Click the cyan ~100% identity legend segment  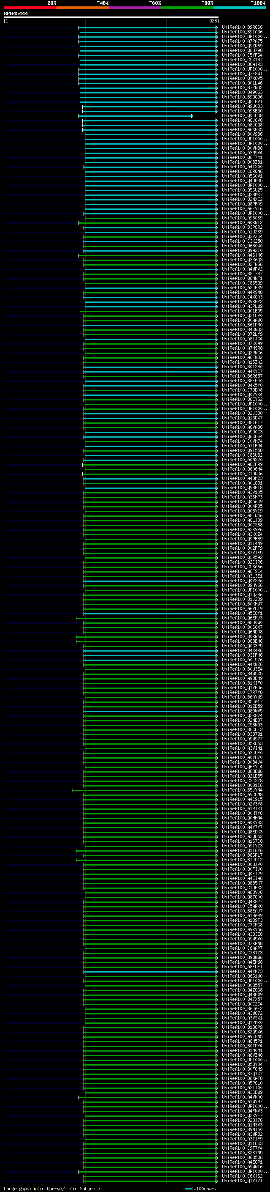pos(240,8)
